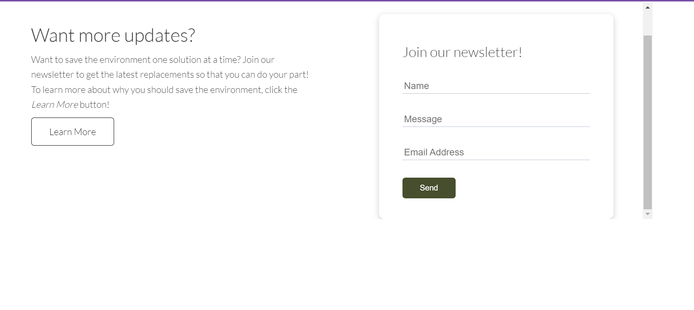Focus the Name input field
This screenshot has height=310, width=694.
[x=496, y=86]
